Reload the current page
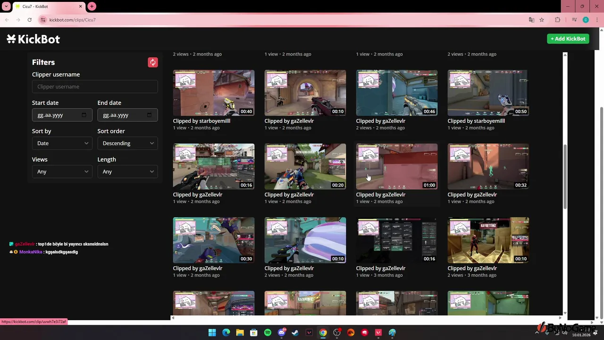The image size is (604, 340). tap(29, 20)
